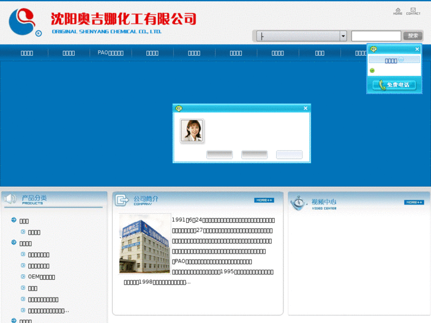Click the text line containing 1998
The height and width of the screenshot is (323, 431).
(x=157, y=282)
